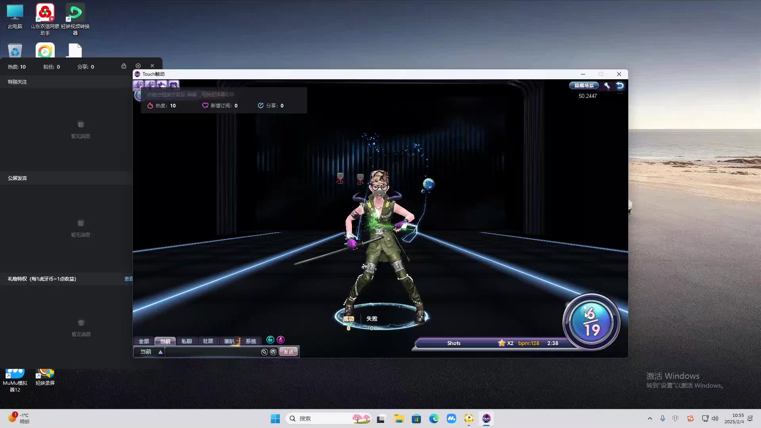Open File Explorer from the taskbar
The height and width of the screenshot is (428, 761).
(x=399, y=418)
